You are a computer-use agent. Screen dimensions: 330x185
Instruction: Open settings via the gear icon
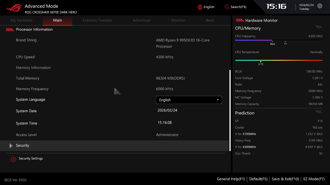[320, 6]
